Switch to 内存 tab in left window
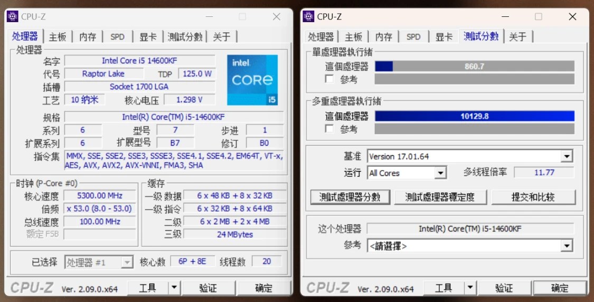This screenshot has height=302, width=594. point(88,37)
